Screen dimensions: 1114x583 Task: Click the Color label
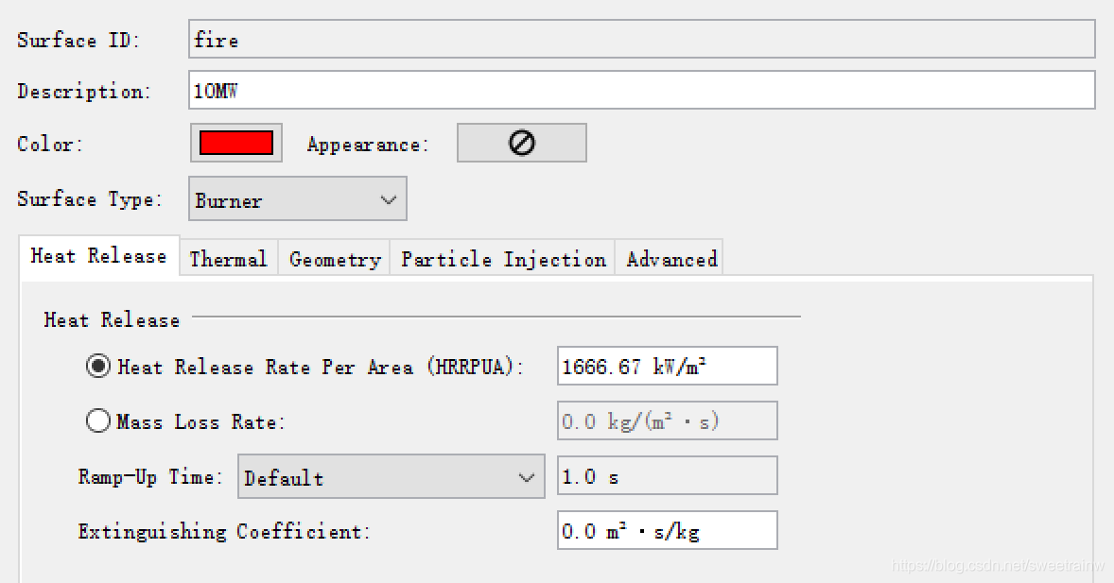[x=50, y=145]
